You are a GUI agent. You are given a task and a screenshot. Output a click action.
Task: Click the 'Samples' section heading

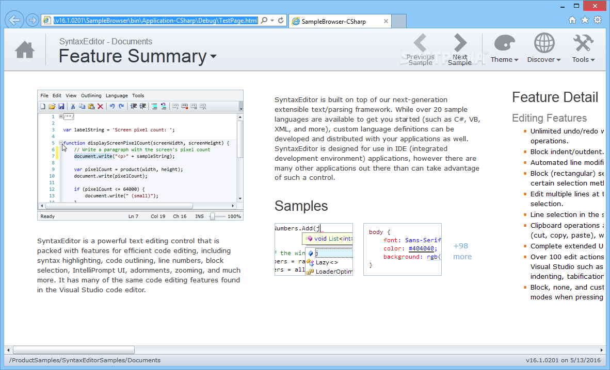[301, 206]
